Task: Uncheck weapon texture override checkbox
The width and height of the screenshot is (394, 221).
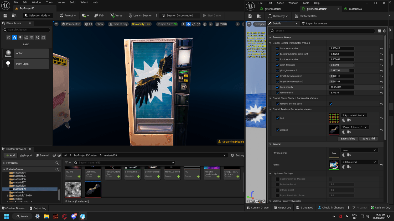Action: click(277, 130)
